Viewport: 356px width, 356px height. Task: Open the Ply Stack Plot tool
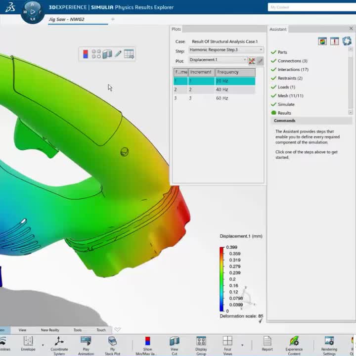[x=112, y=345]
